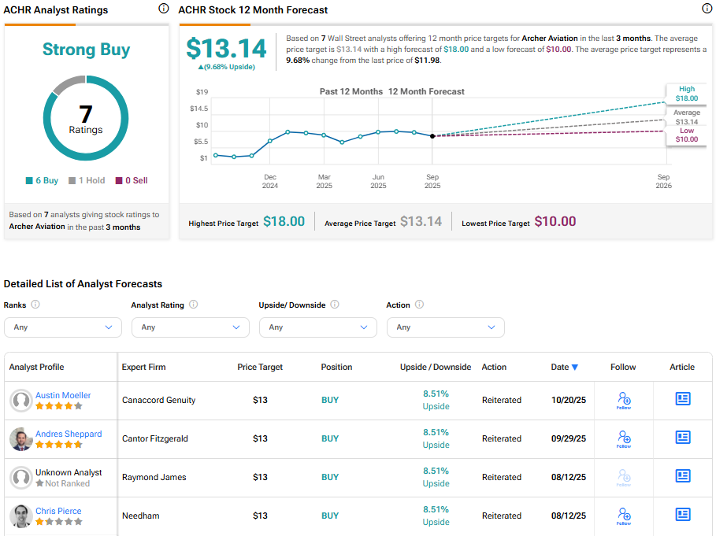Open Canaccord Genuity article icon

[682, 399]
